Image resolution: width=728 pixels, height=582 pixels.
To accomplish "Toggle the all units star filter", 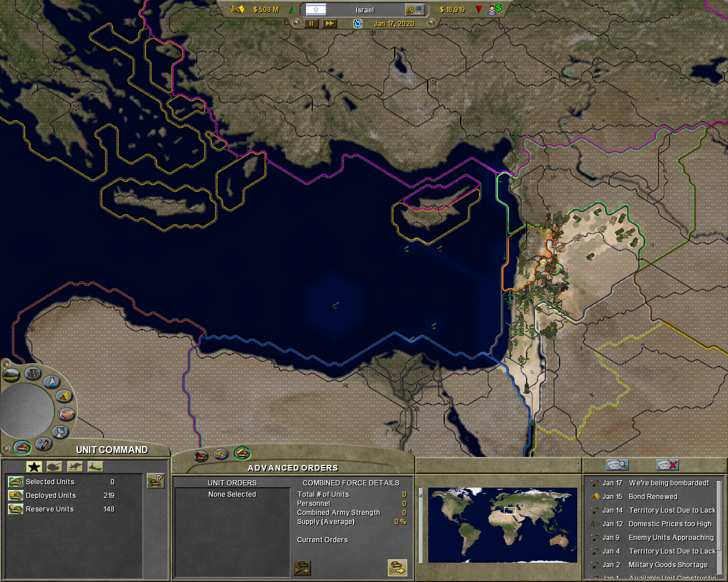I will tap(34, 467).
